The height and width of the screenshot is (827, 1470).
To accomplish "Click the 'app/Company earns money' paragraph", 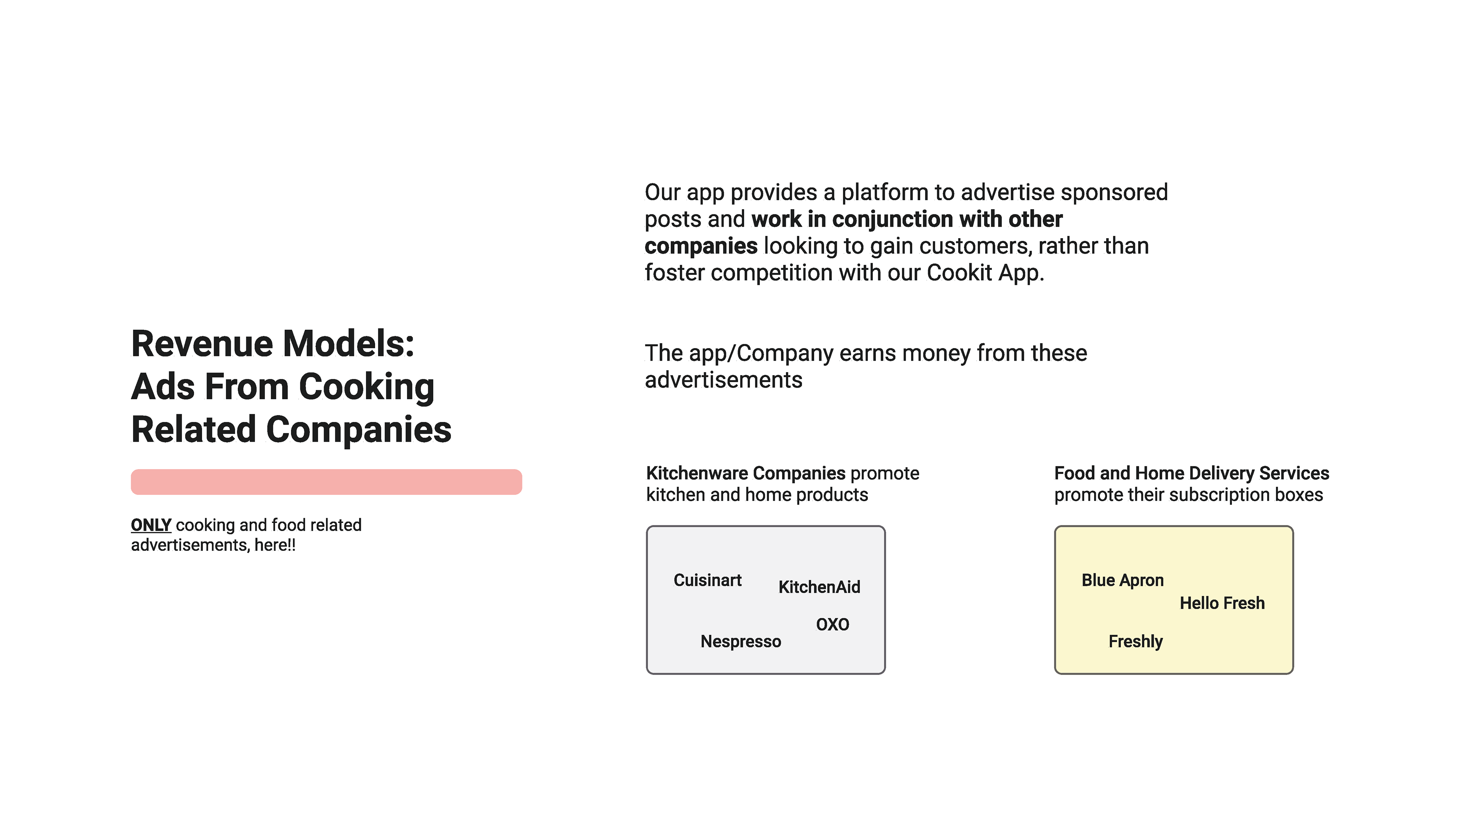I will (866, 366).
